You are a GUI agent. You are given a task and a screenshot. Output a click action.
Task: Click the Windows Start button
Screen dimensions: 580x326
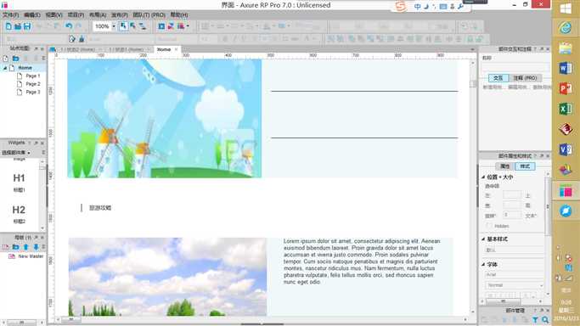(x=566, y=8)
